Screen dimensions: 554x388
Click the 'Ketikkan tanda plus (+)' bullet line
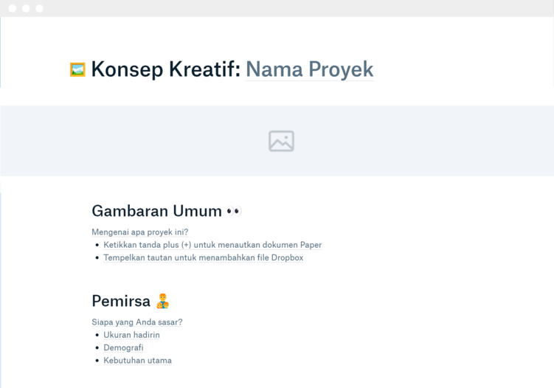coord(212,245)
